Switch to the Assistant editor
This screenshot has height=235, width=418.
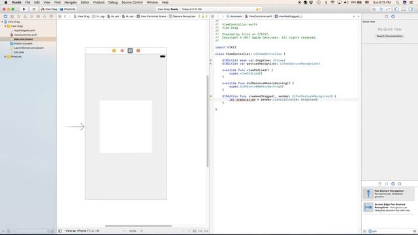[x=381, y=9]
